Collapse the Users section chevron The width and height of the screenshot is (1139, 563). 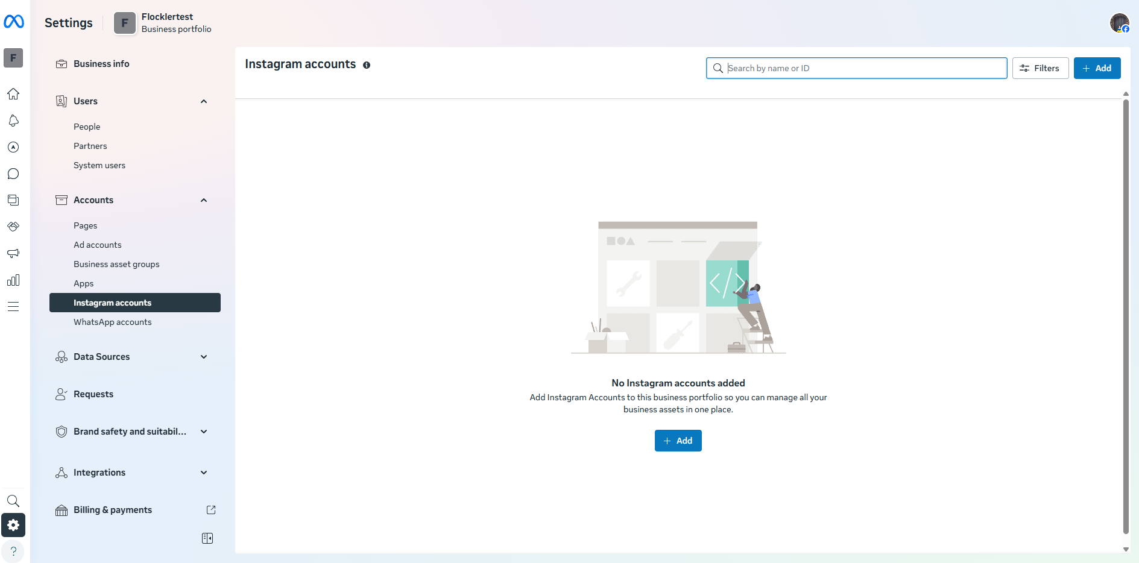[204, 101]
